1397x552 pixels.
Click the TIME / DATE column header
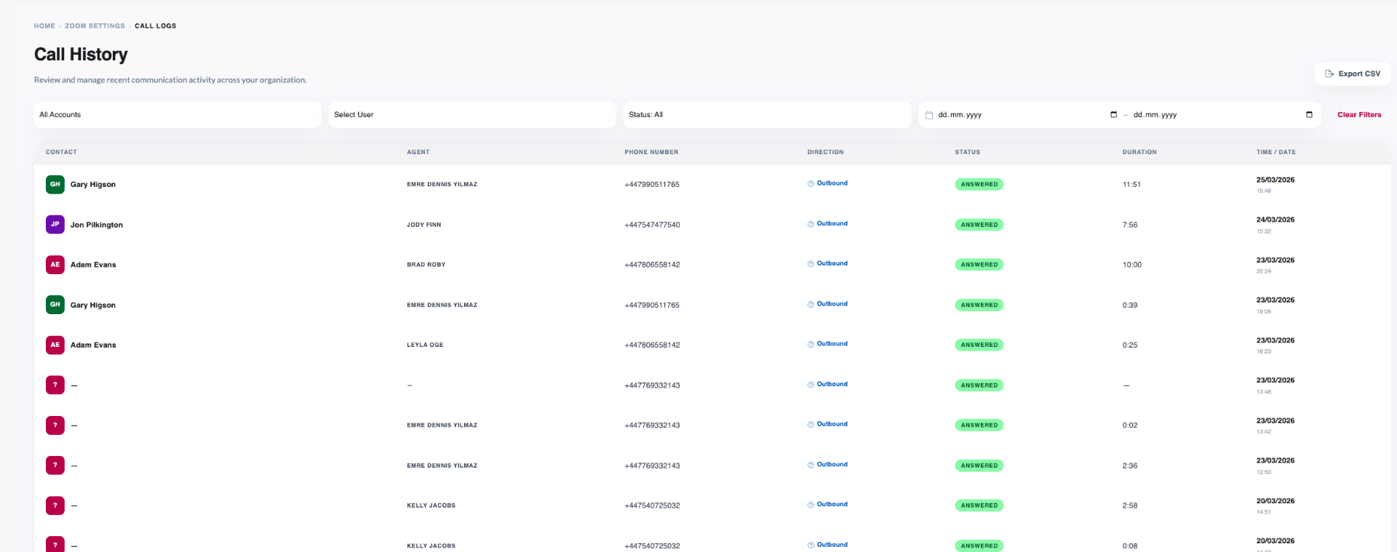click(1276, 152)
